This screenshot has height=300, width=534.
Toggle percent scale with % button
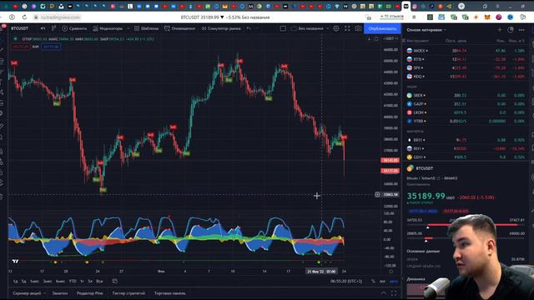point(373,282)
